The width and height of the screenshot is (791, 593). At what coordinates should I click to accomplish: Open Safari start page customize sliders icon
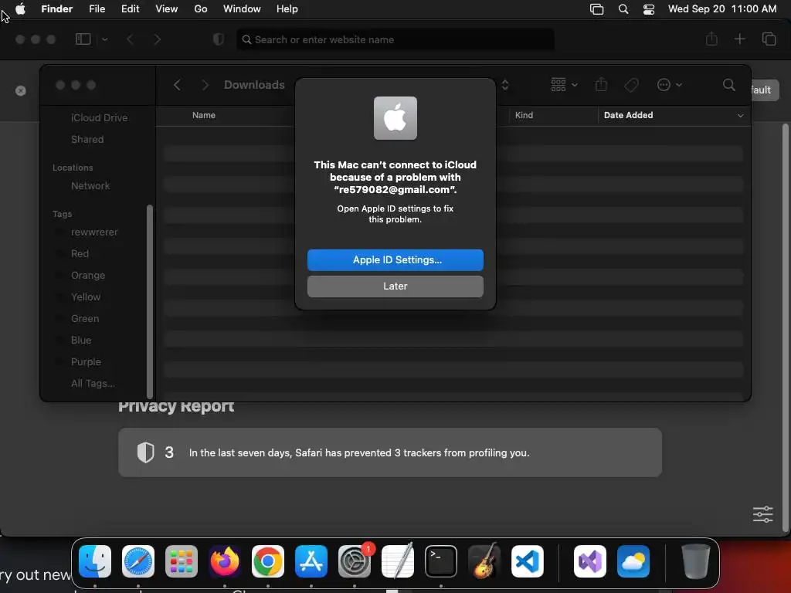pyautogui.click(x=762, y=514)
